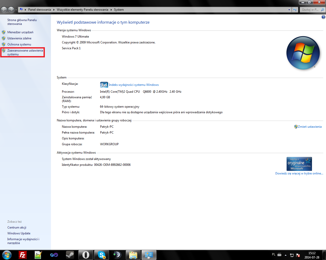This screenshot has height=260, width=326.
Task: Click the Wyświetl podstawowe informacje heading
Action: (103, 22)
